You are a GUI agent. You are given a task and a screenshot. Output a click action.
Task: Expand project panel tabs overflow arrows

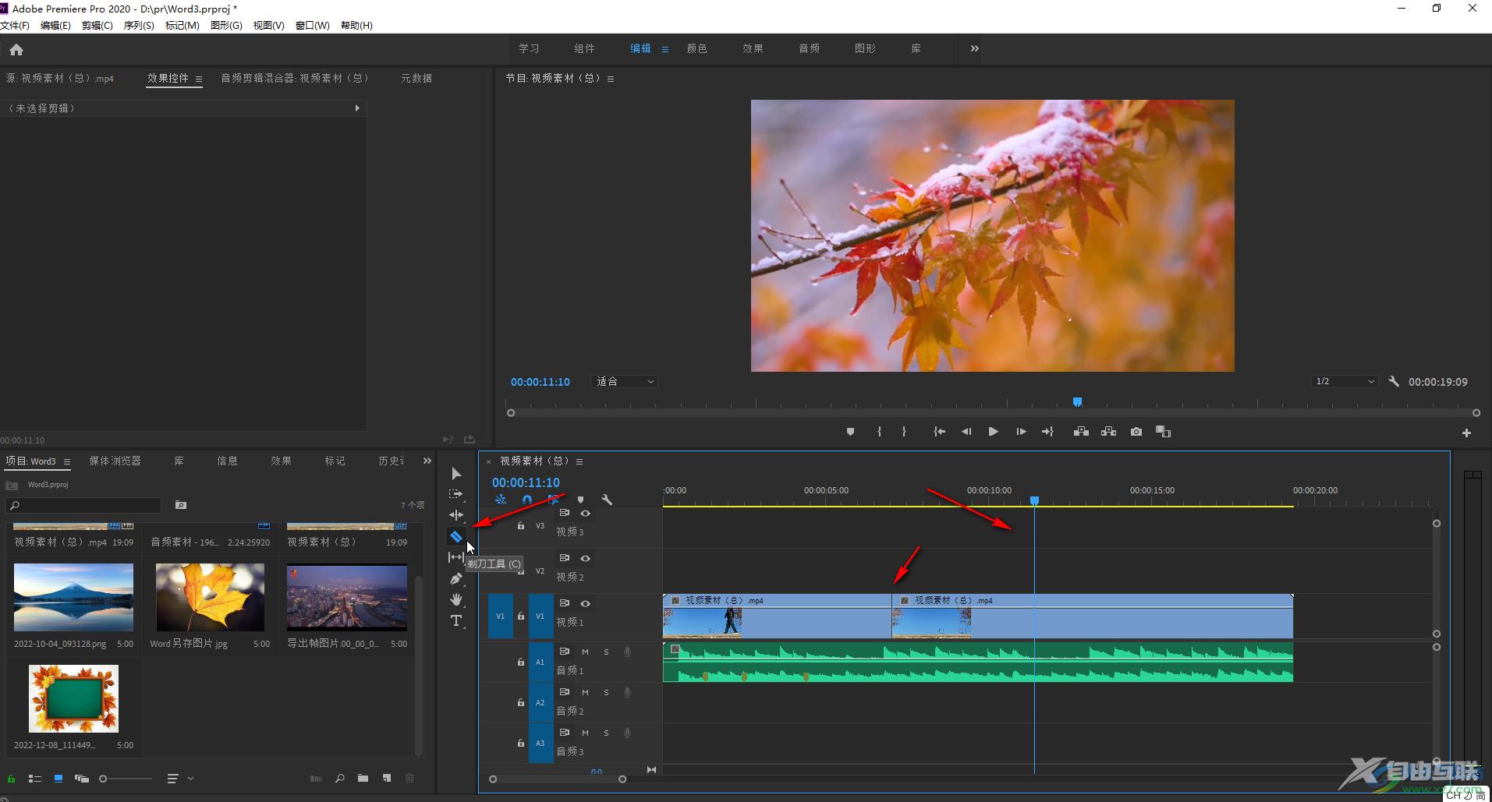pyautogui.click(x=427, y=461)
